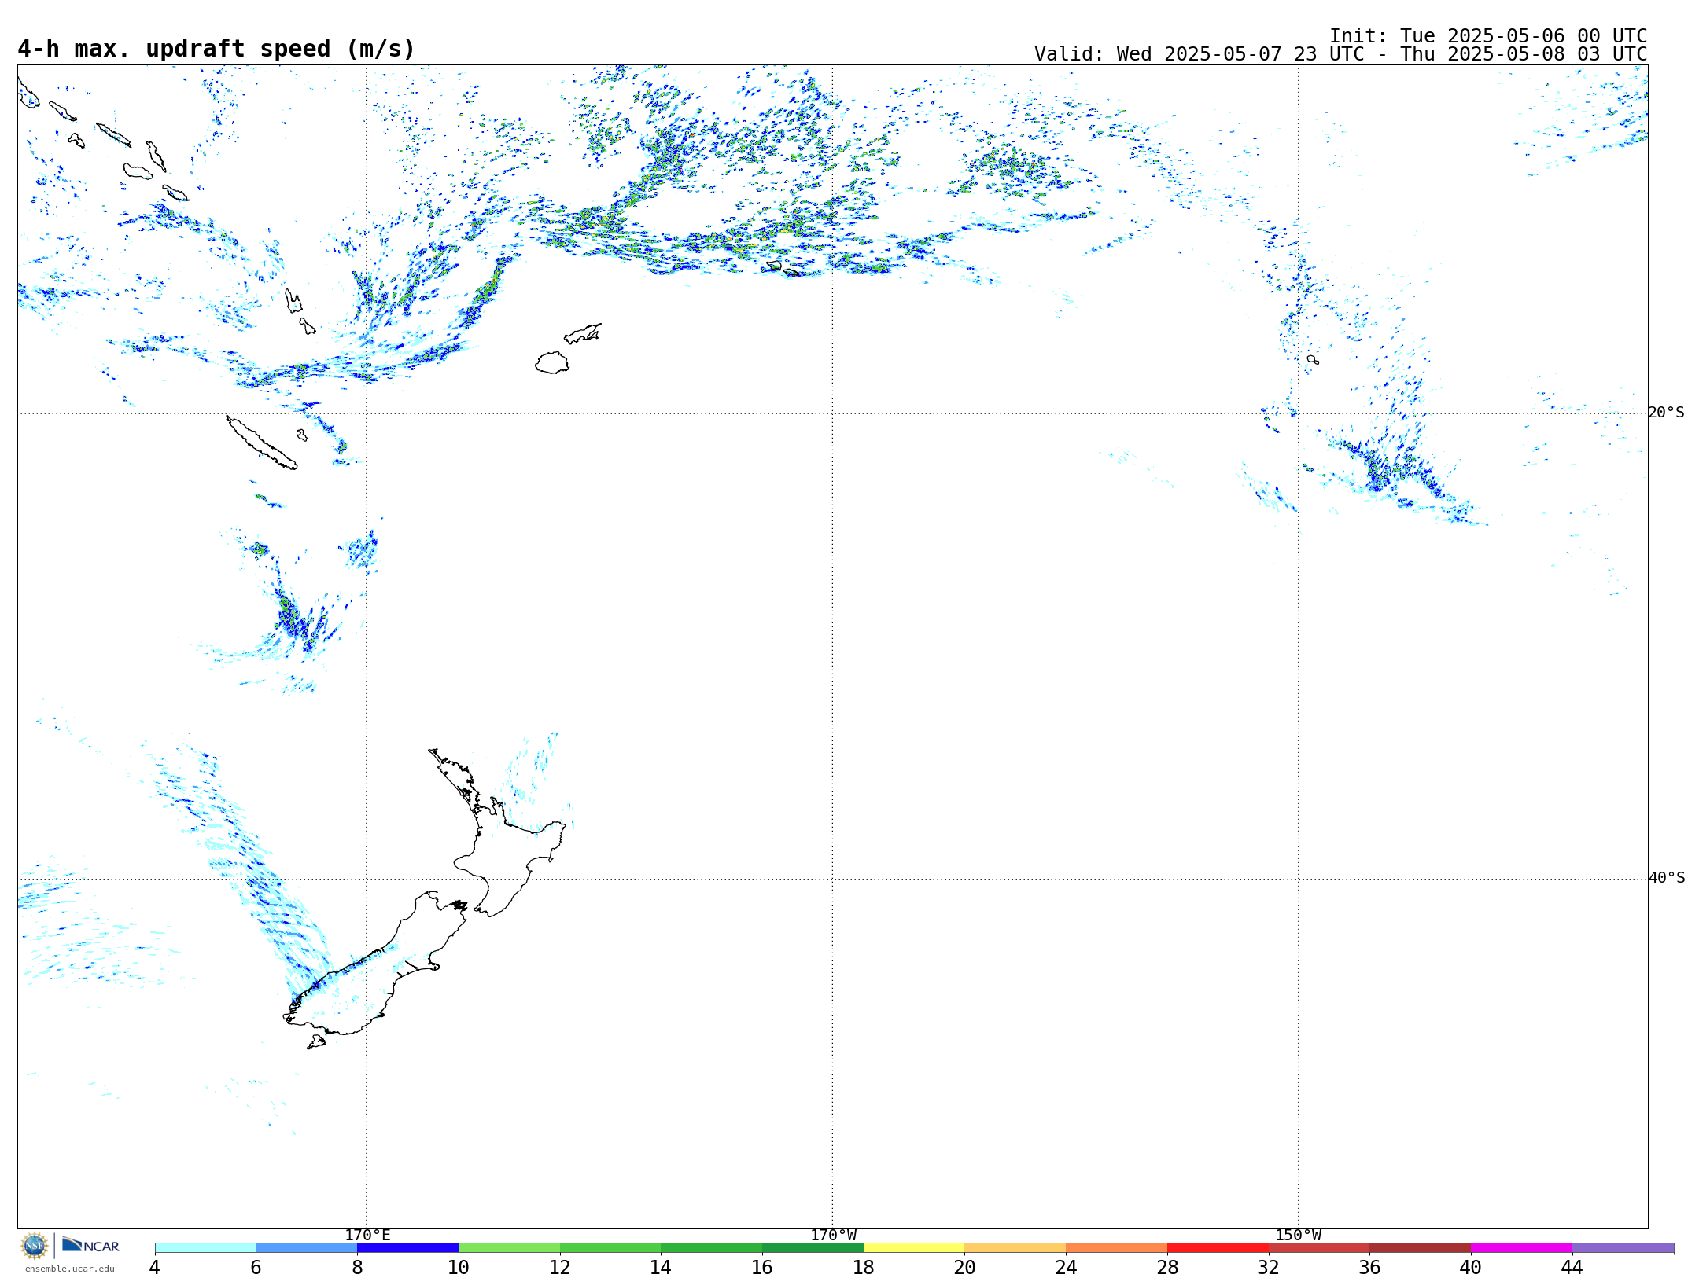Select the Init time label 'Tue 2025-05-06 00 UTC'
The image size is (1699, 1278).
[1523, 36]
